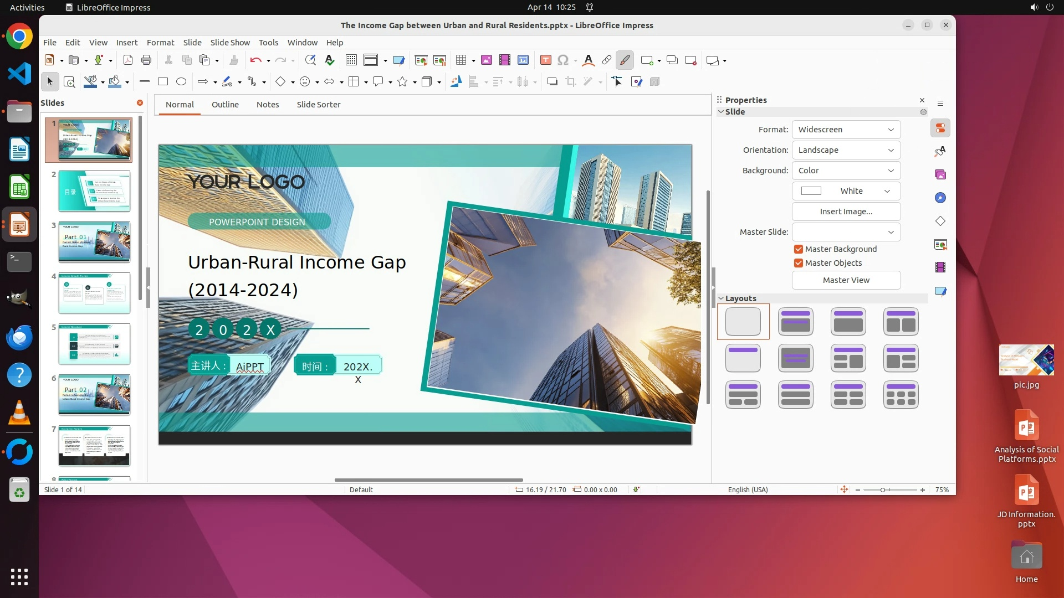The width and height of the screenshot is (1064, 598).
Task: Select the Ellipse shape tool
Action: pyautogui.click(x=181, y=82)
